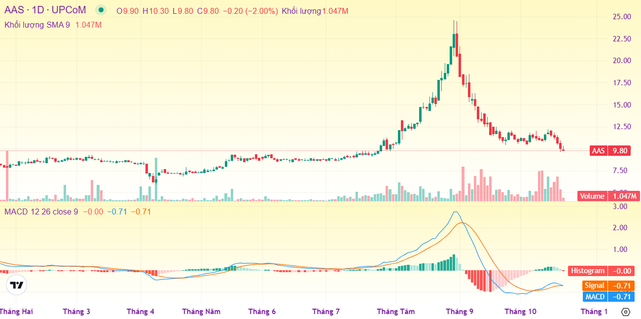Click the 15.00 price scale label
The width and height of the screenshot is (641, 319).
coord(621,105)
